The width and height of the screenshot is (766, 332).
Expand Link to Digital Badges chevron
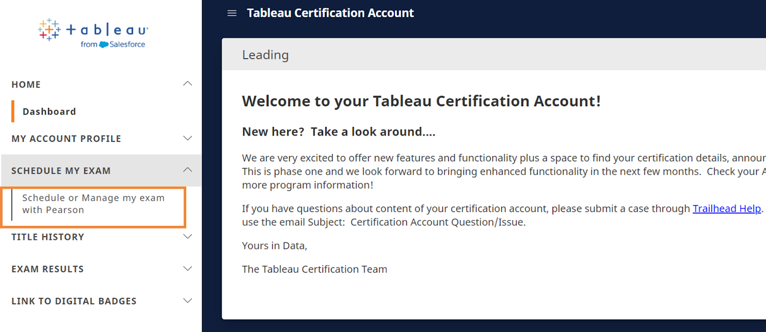[x=188, y=300]
